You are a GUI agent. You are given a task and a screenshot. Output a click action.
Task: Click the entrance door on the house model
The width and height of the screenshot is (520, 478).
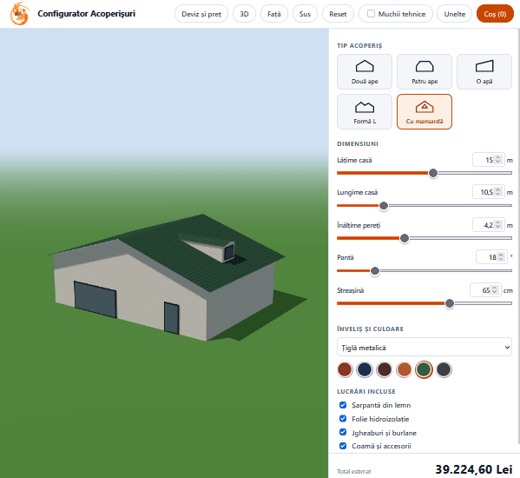pyautogui.click(x=172, y=318)
